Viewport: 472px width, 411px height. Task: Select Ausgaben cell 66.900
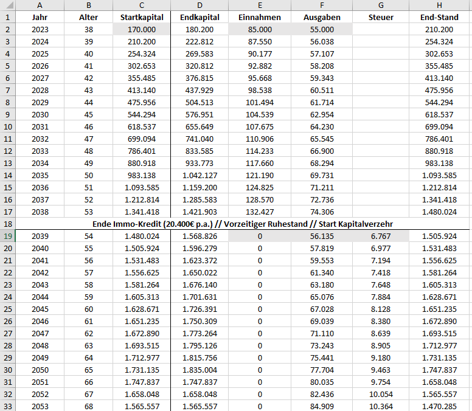322,151
